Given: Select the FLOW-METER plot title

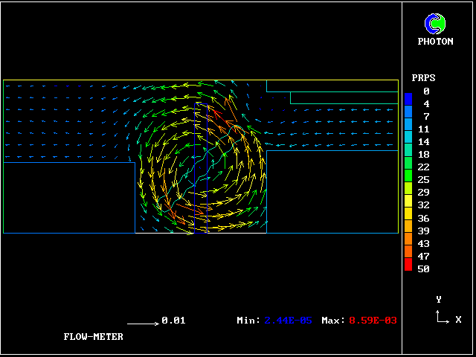Looking at the screenshot, I should click(x=93, y=337).
